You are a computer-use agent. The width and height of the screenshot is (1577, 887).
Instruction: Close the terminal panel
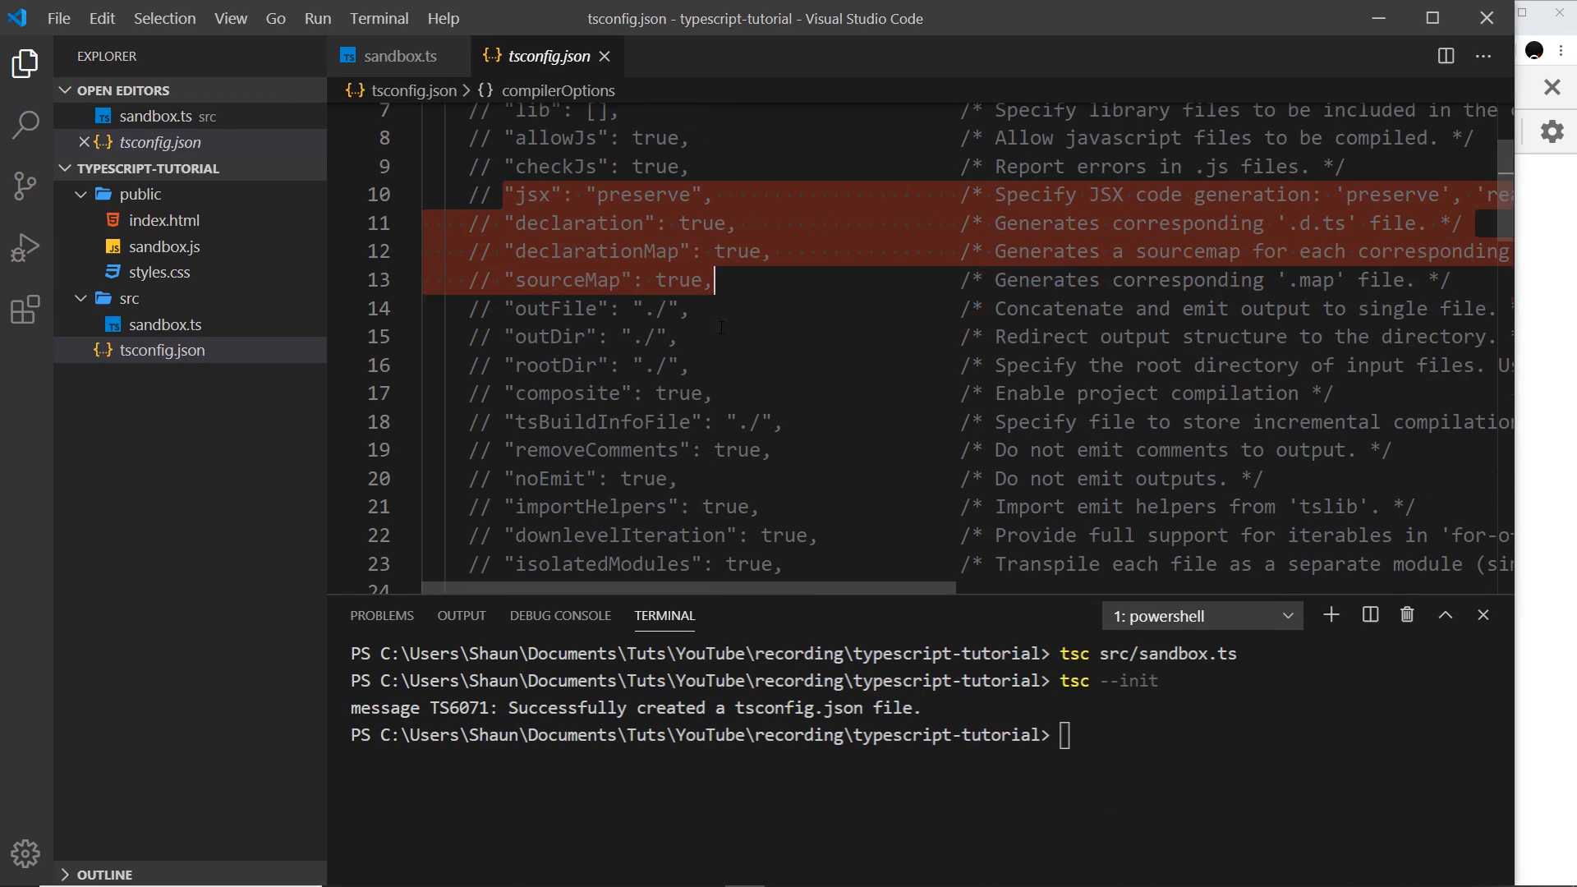click(x=1483, y=615)
